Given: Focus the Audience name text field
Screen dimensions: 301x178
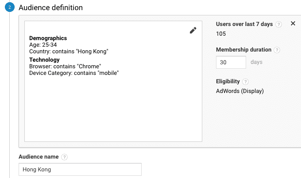Looking at the screenshot, I should point(80,170).
